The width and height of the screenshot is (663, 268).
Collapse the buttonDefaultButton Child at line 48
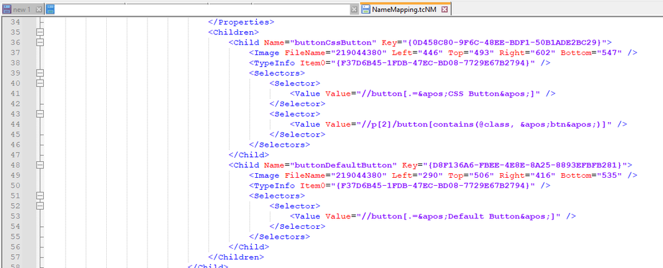[x=40, y=165]
